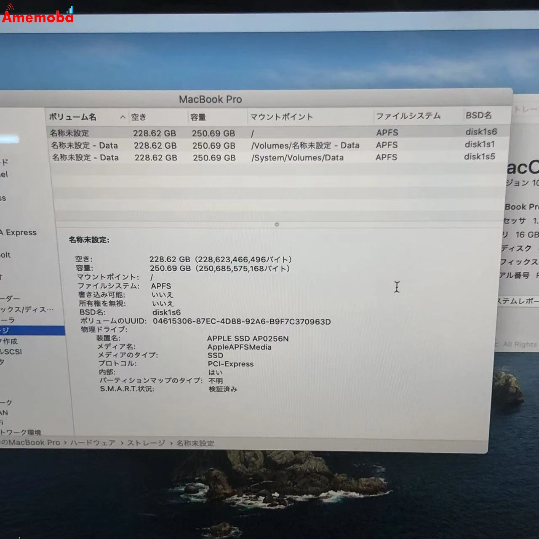The height and width of the screenshot is (539, 539).
Task: Sort the volume list by 容量 column
Action: point(198,116)
